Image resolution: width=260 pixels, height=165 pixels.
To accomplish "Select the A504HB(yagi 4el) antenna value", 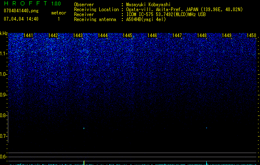I will (146, 19).
